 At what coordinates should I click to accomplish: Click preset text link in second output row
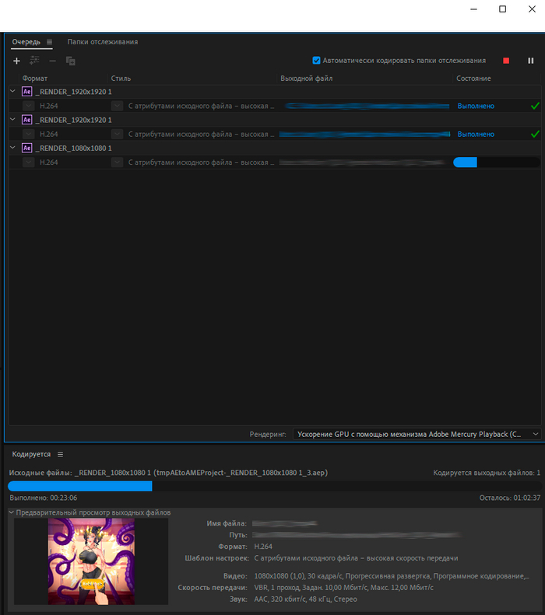point(201,135)
